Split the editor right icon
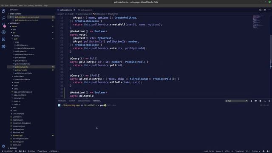272x153 pixels. [265, 10]
